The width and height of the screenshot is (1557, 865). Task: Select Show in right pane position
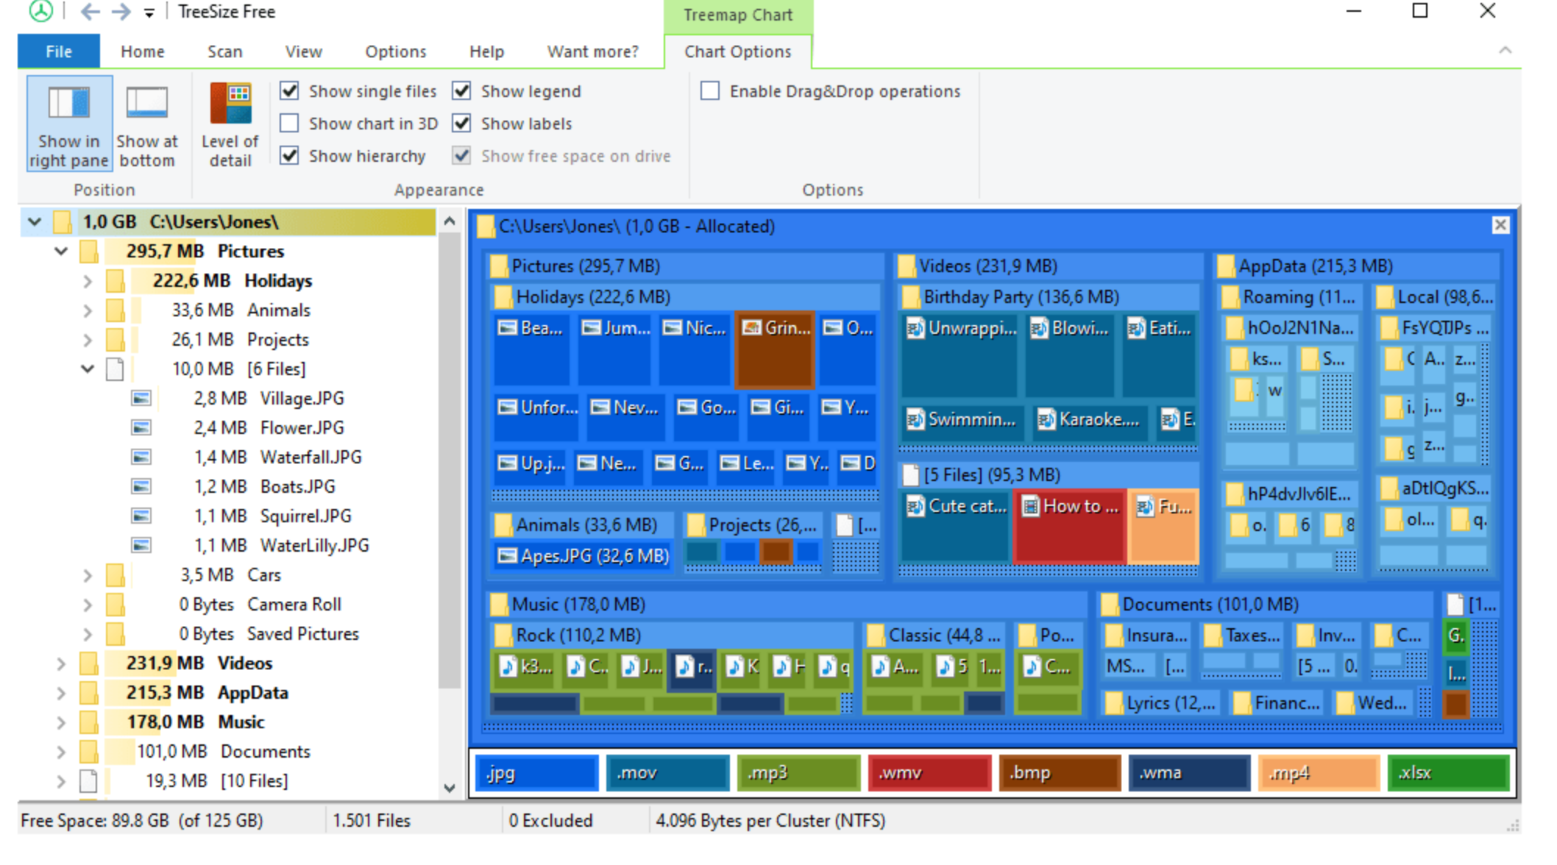pos(69,124)
